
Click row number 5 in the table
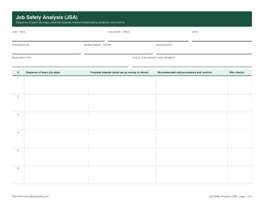(18, 150)
